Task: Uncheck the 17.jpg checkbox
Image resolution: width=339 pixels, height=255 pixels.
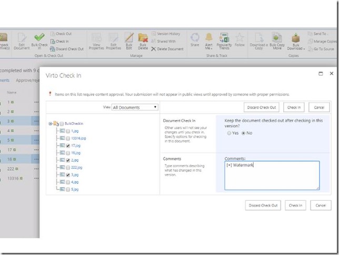Action: [68, 145]
